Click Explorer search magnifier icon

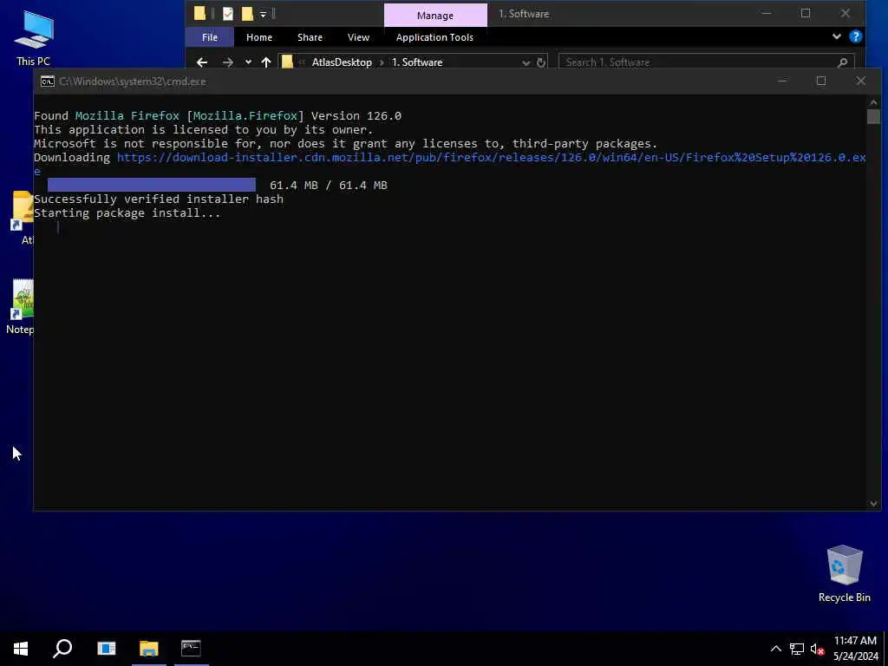pos(842,62)
